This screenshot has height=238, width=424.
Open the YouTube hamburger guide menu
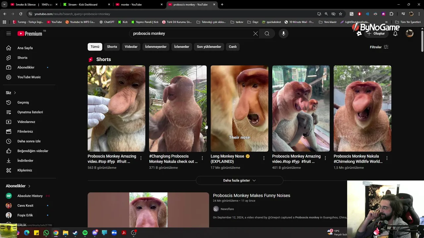[9, 33]
